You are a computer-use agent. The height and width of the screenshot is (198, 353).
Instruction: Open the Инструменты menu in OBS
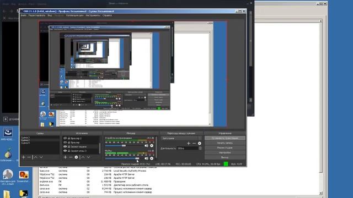(93, 15)
